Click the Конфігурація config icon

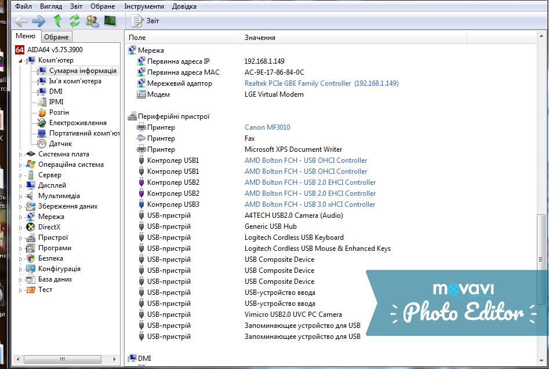(31, 269)
